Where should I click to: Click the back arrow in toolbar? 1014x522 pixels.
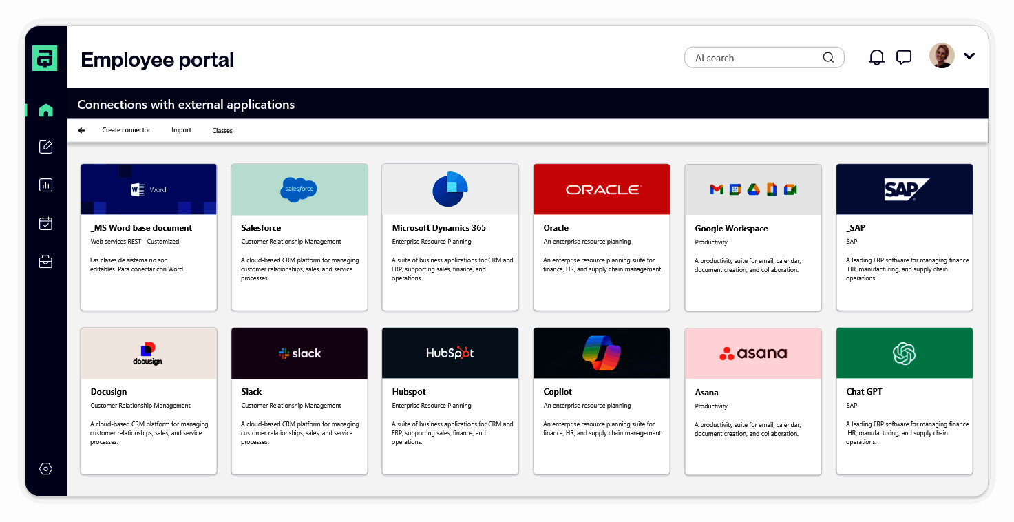tap(81, 130)
